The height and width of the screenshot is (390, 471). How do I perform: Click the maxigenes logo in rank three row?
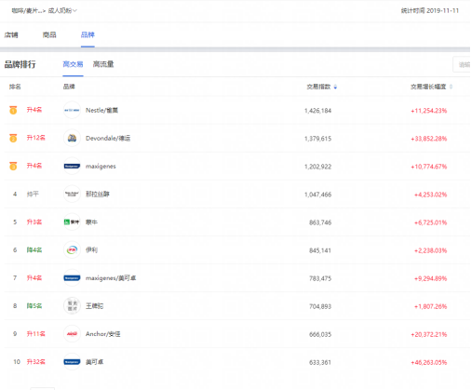click(72, 167)
